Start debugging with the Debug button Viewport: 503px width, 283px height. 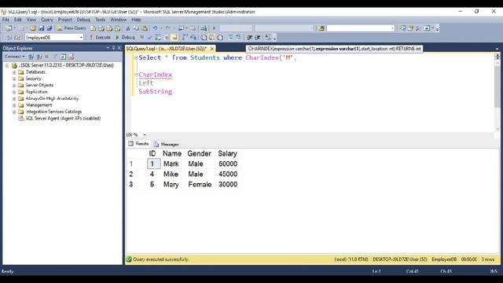coord(125,37)
